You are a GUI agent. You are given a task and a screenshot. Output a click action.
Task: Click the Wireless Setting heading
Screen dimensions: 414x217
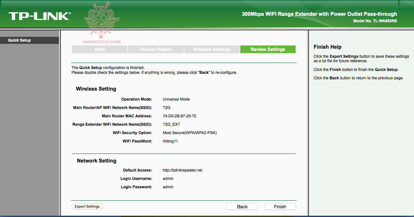pos(96,89)
